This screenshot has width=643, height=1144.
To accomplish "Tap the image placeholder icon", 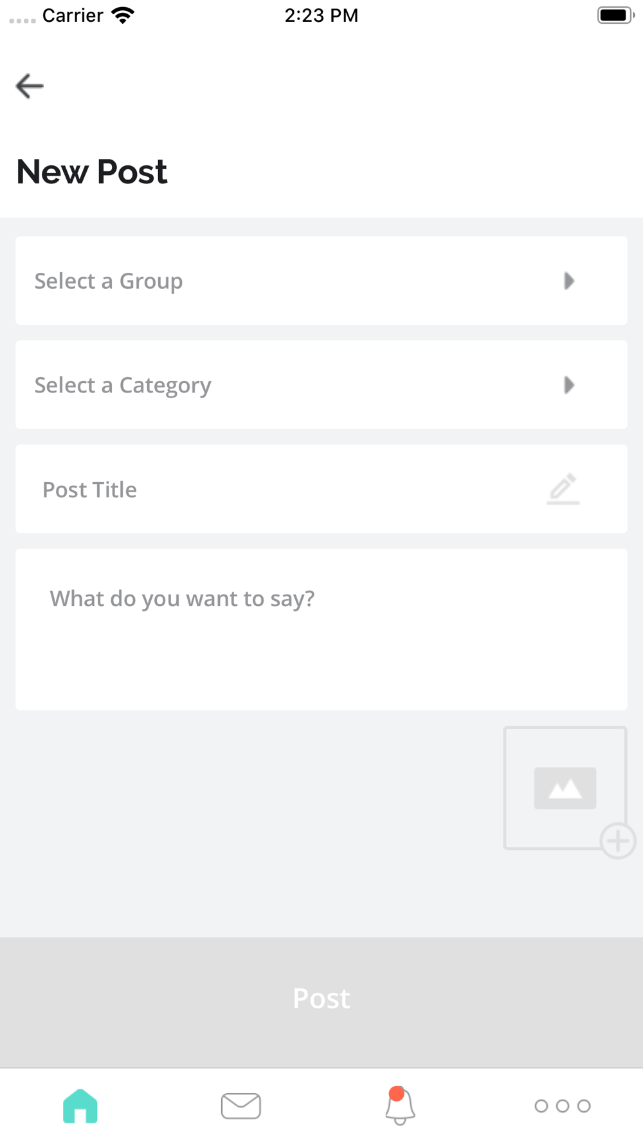I will [565, 788].
